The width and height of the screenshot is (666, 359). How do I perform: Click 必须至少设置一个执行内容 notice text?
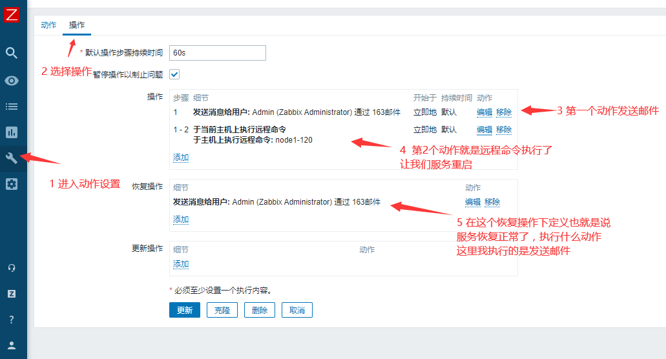click(x=223, y=291)
